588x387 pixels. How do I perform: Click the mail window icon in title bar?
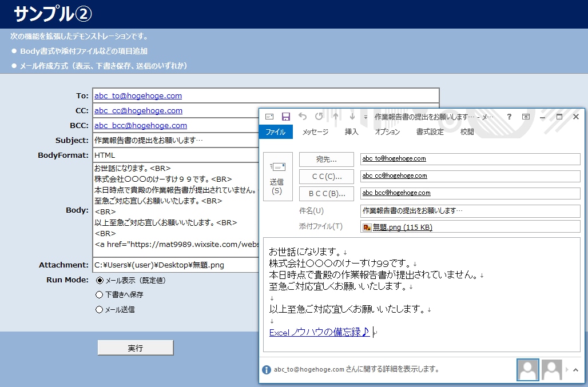[269, 117]
